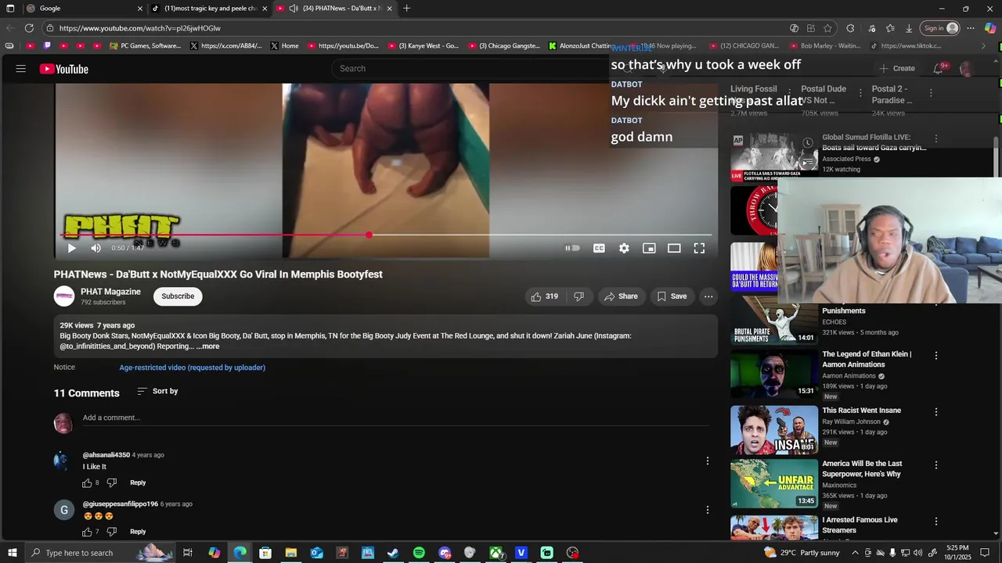Click the Add a comment field
1002x563 pixels.
tap(395, 418)
